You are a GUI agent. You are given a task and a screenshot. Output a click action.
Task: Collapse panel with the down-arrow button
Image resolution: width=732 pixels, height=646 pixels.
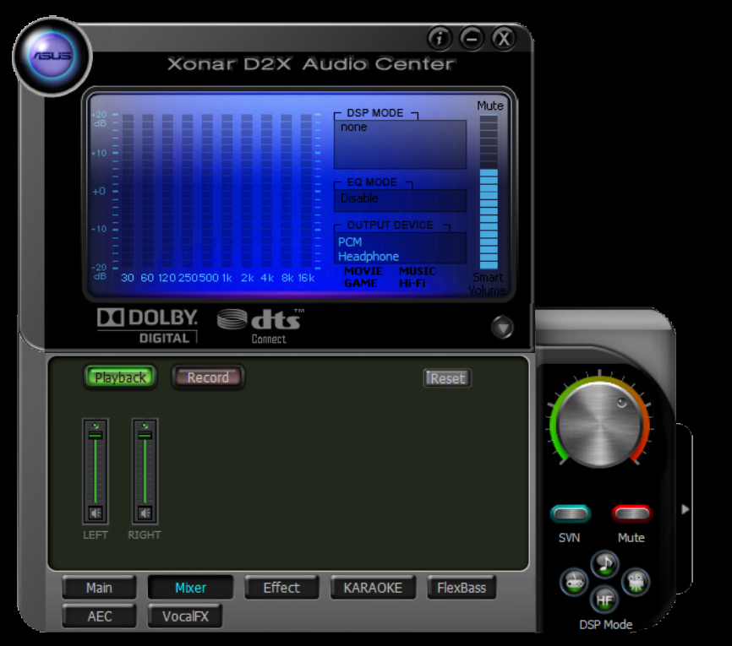click(502, 328)
